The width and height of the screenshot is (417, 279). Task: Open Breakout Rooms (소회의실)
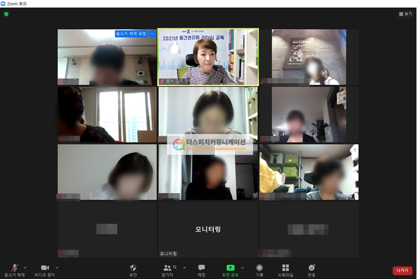285,270
